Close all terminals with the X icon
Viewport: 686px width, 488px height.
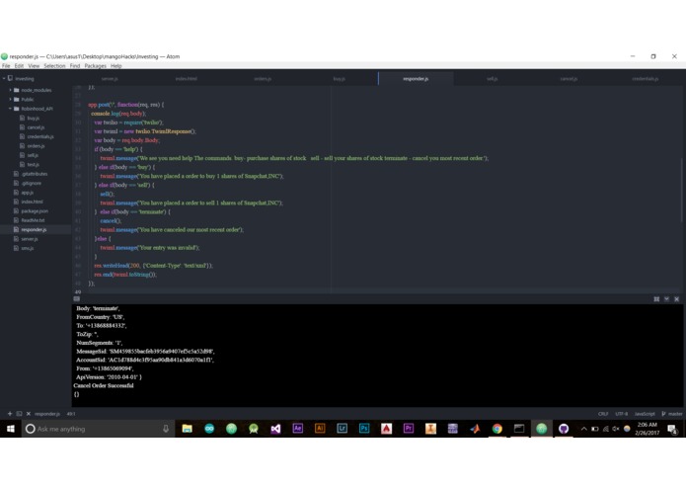pos(29,414)
